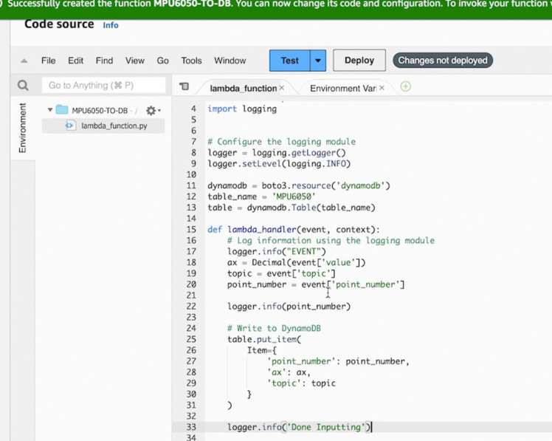This screenshot has width=552, height=441.
Task: Collapse the MPU6050-TO-DB folder tree
Action: (50, 111)
